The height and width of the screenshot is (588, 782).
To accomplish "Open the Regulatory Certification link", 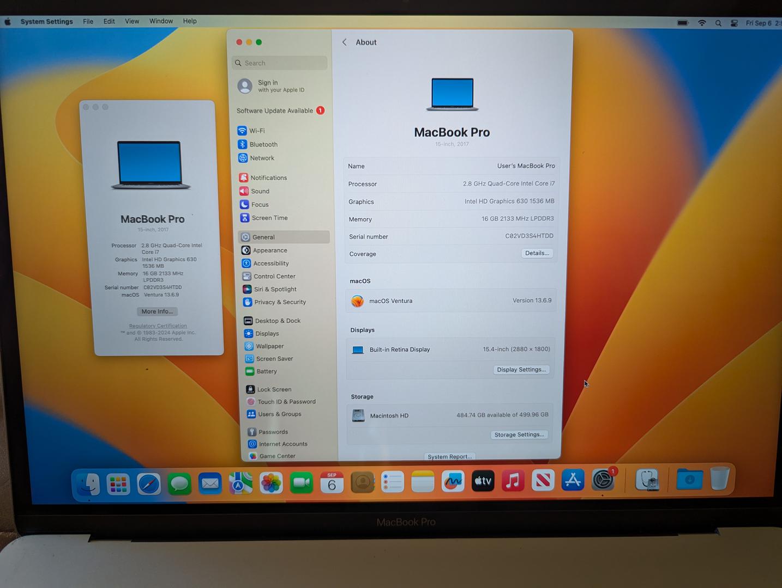I will pos(158,326).
